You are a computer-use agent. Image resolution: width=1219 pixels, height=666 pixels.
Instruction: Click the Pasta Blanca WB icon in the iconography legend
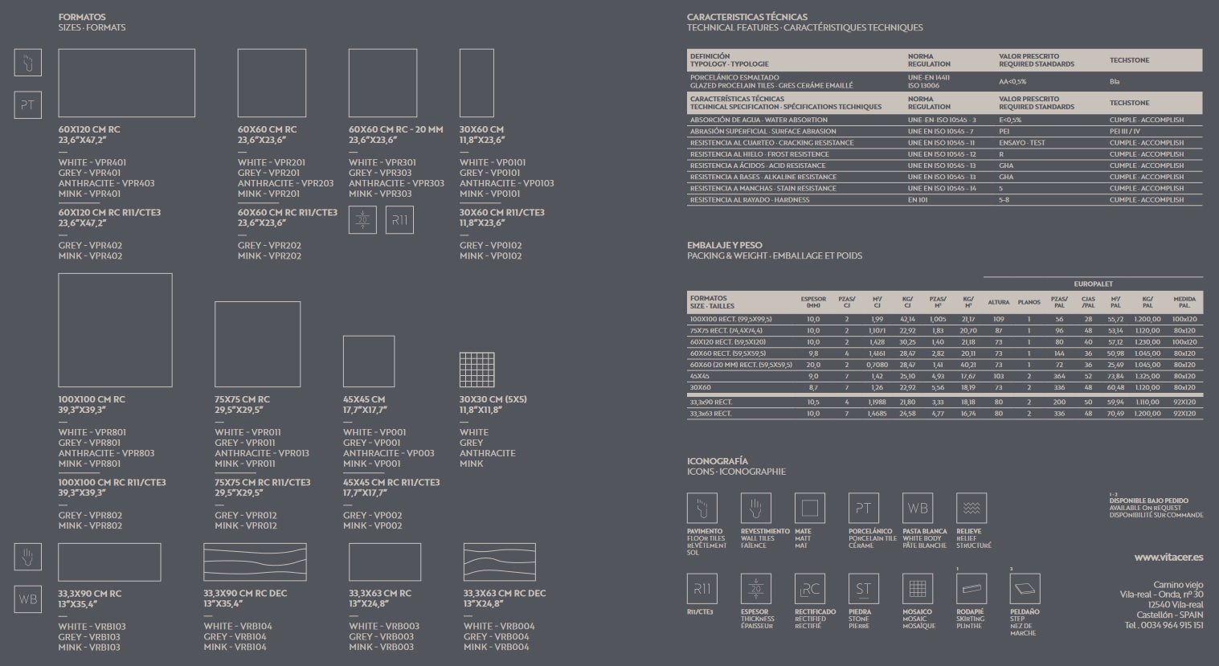(917, 508)
